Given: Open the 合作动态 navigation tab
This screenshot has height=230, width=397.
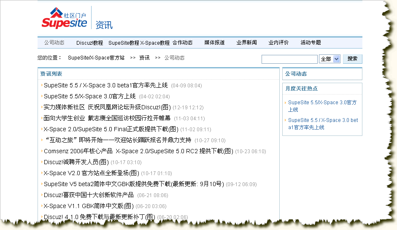Looking at the screenshot, I should [x=183, y=43].
